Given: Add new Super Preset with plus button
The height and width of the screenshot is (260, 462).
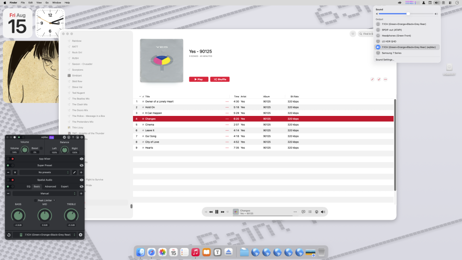Looking at the screenshot, I should click(x=81, y=172).
